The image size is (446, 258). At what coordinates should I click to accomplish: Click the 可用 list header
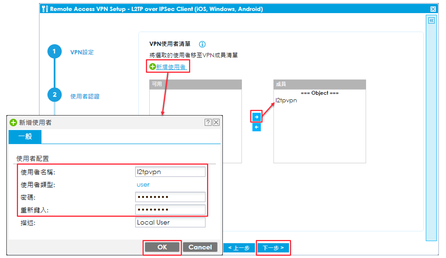[195, 84]
